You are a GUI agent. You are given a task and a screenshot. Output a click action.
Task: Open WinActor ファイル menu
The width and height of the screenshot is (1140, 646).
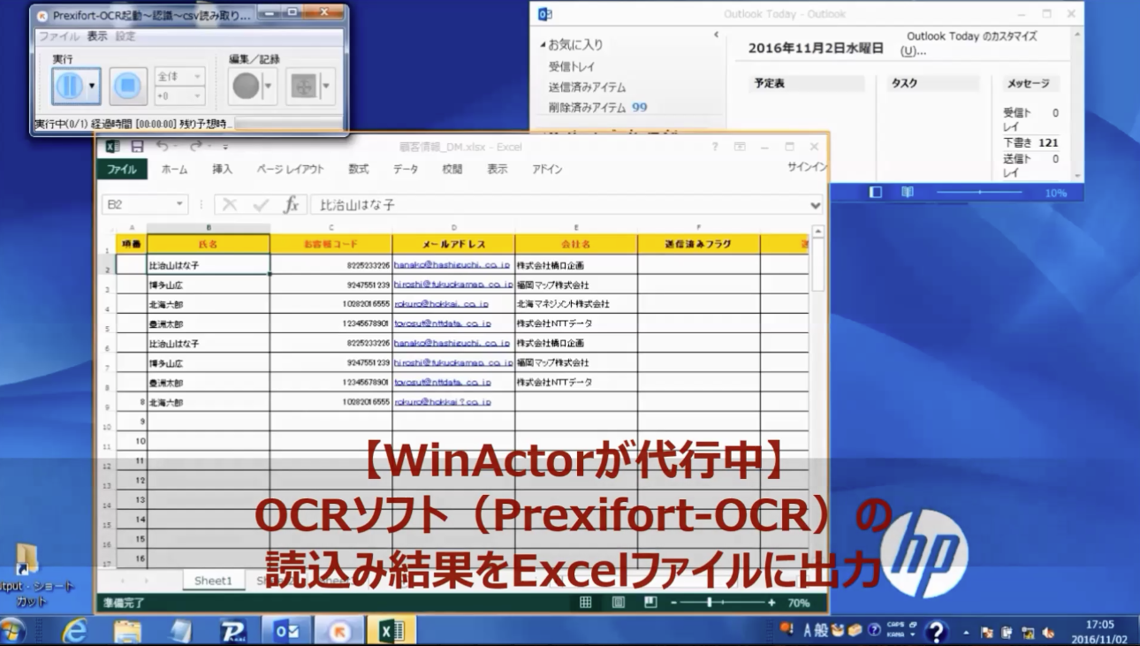pos(58,37)
